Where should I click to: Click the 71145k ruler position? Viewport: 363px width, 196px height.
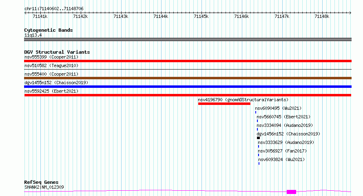tap(201, 16)
